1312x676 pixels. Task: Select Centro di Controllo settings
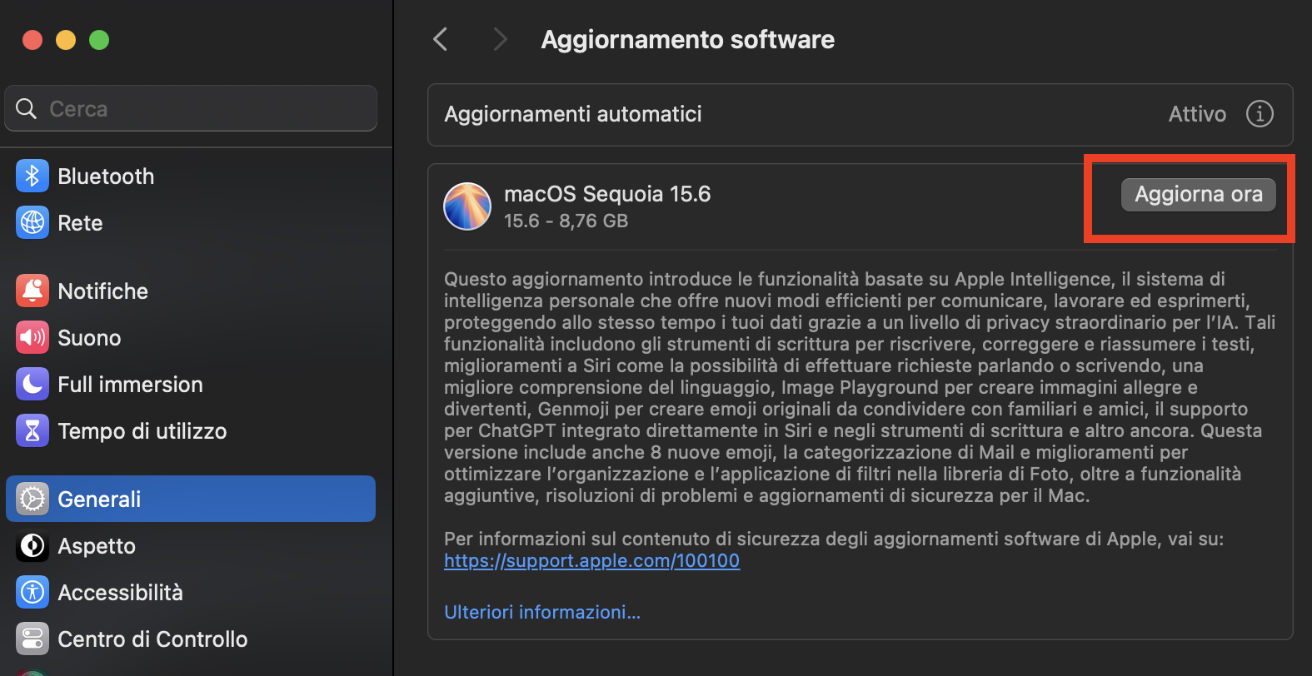(x=32, y=639)
